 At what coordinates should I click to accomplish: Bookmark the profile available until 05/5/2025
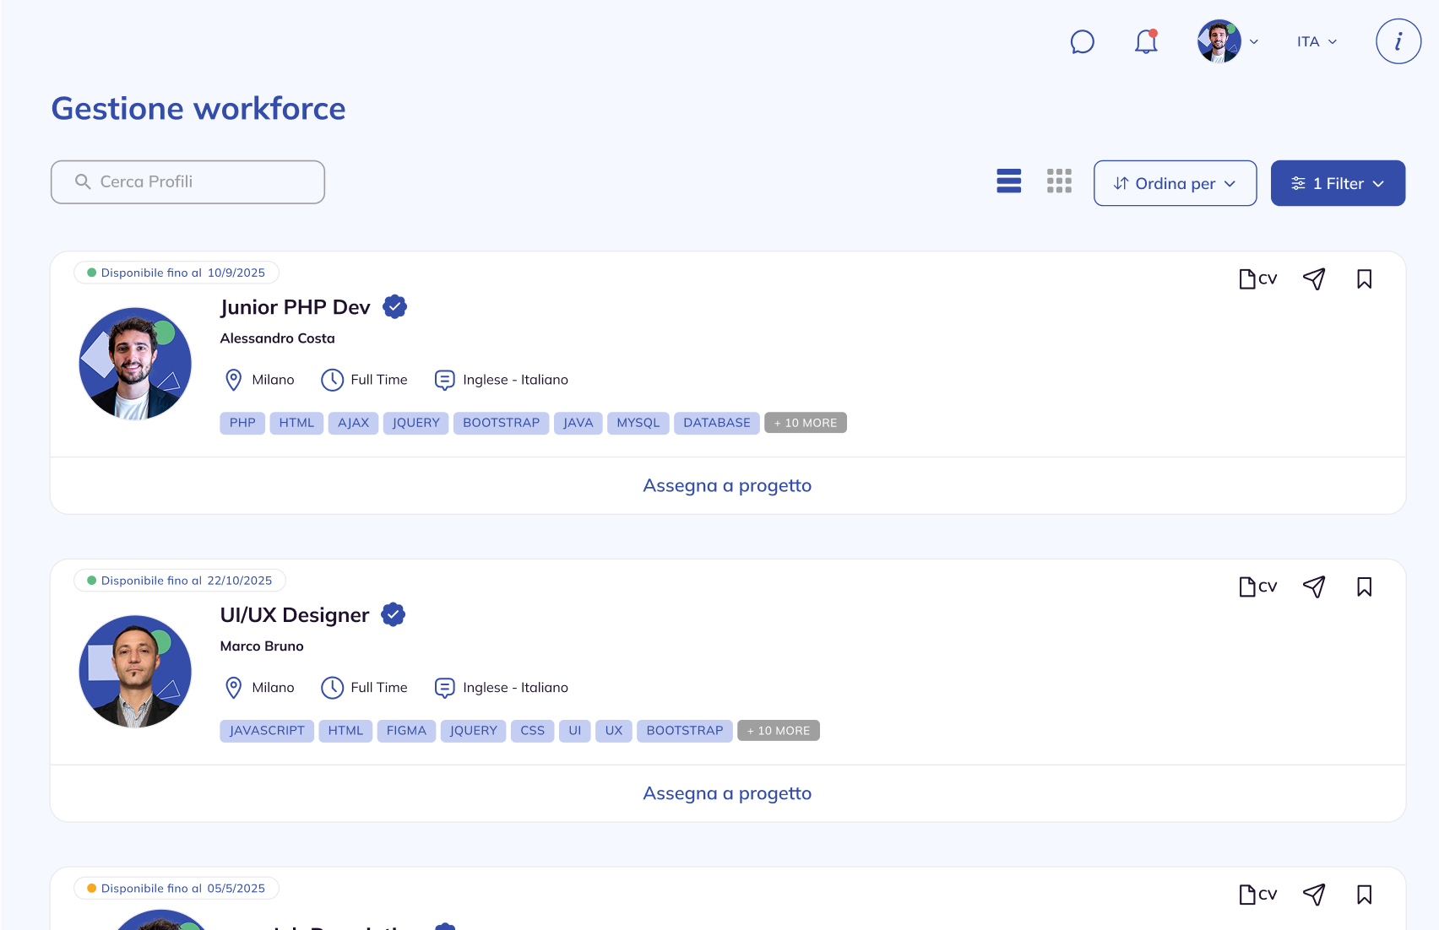click(x=1365, y=895)
